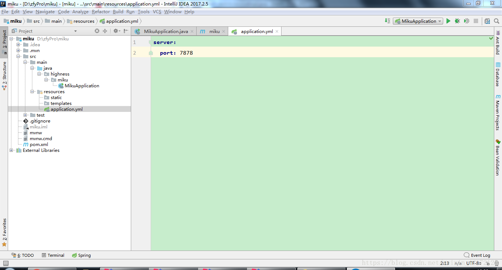
Task: Open the Refactor menu
Action: (101, 12)
